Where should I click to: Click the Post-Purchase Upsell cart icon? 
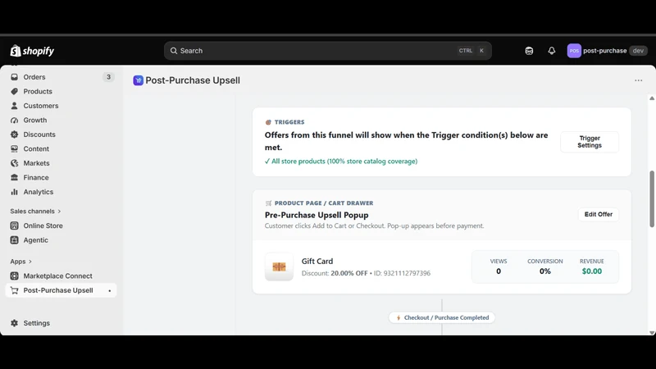click(x=14, y=290)
